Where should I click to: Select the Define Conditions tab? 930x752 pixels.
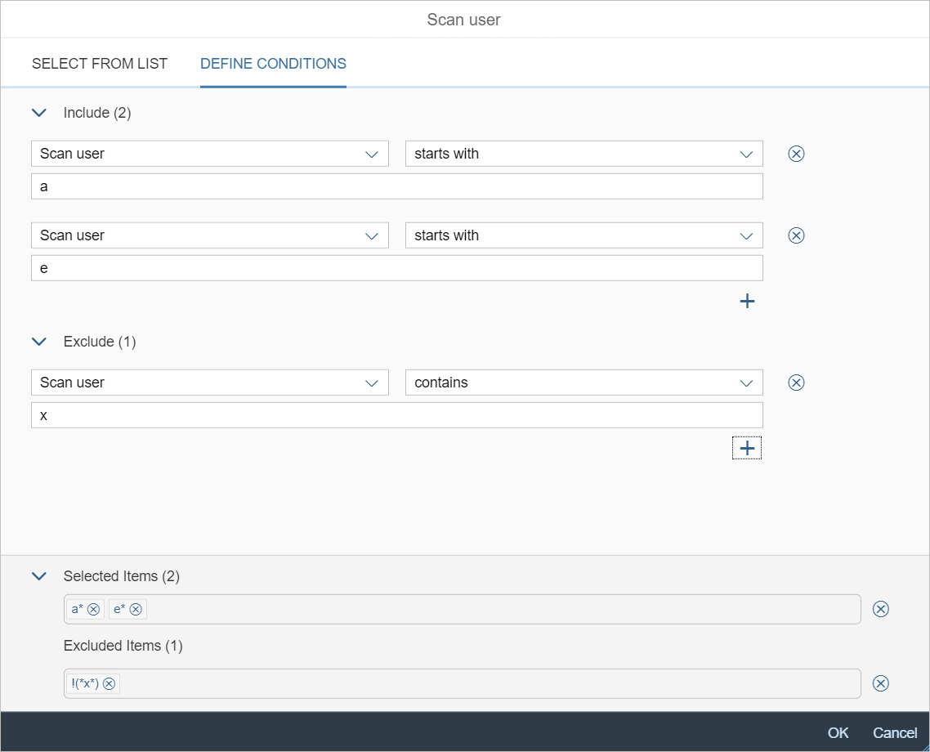(x=273, y=64)
